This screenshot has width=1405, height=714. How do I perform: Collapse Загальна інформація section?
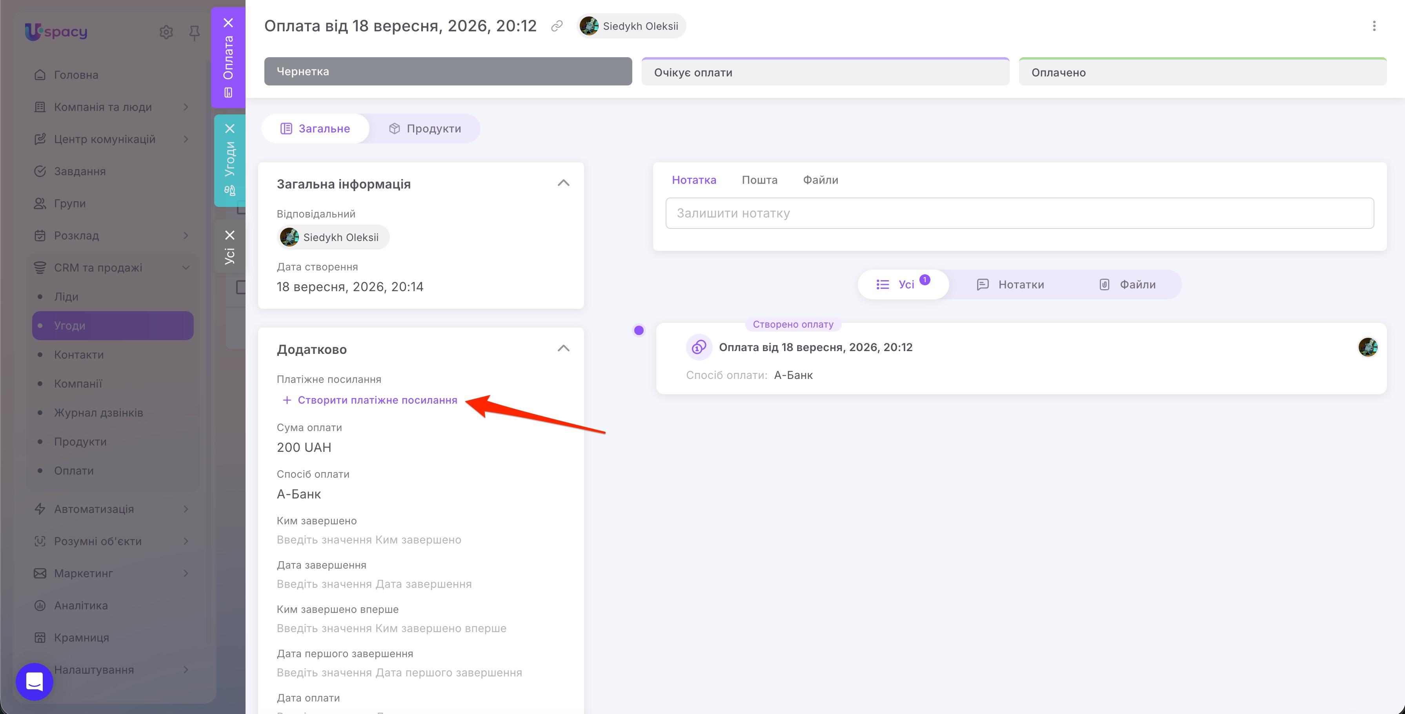[563, 183]
